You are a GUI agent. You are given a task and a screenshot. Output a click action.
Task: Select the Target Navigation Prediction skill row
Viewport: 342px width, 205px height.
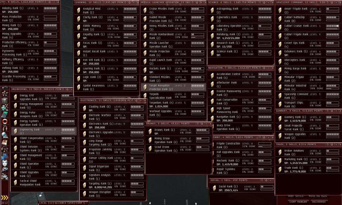pos(174,87)
